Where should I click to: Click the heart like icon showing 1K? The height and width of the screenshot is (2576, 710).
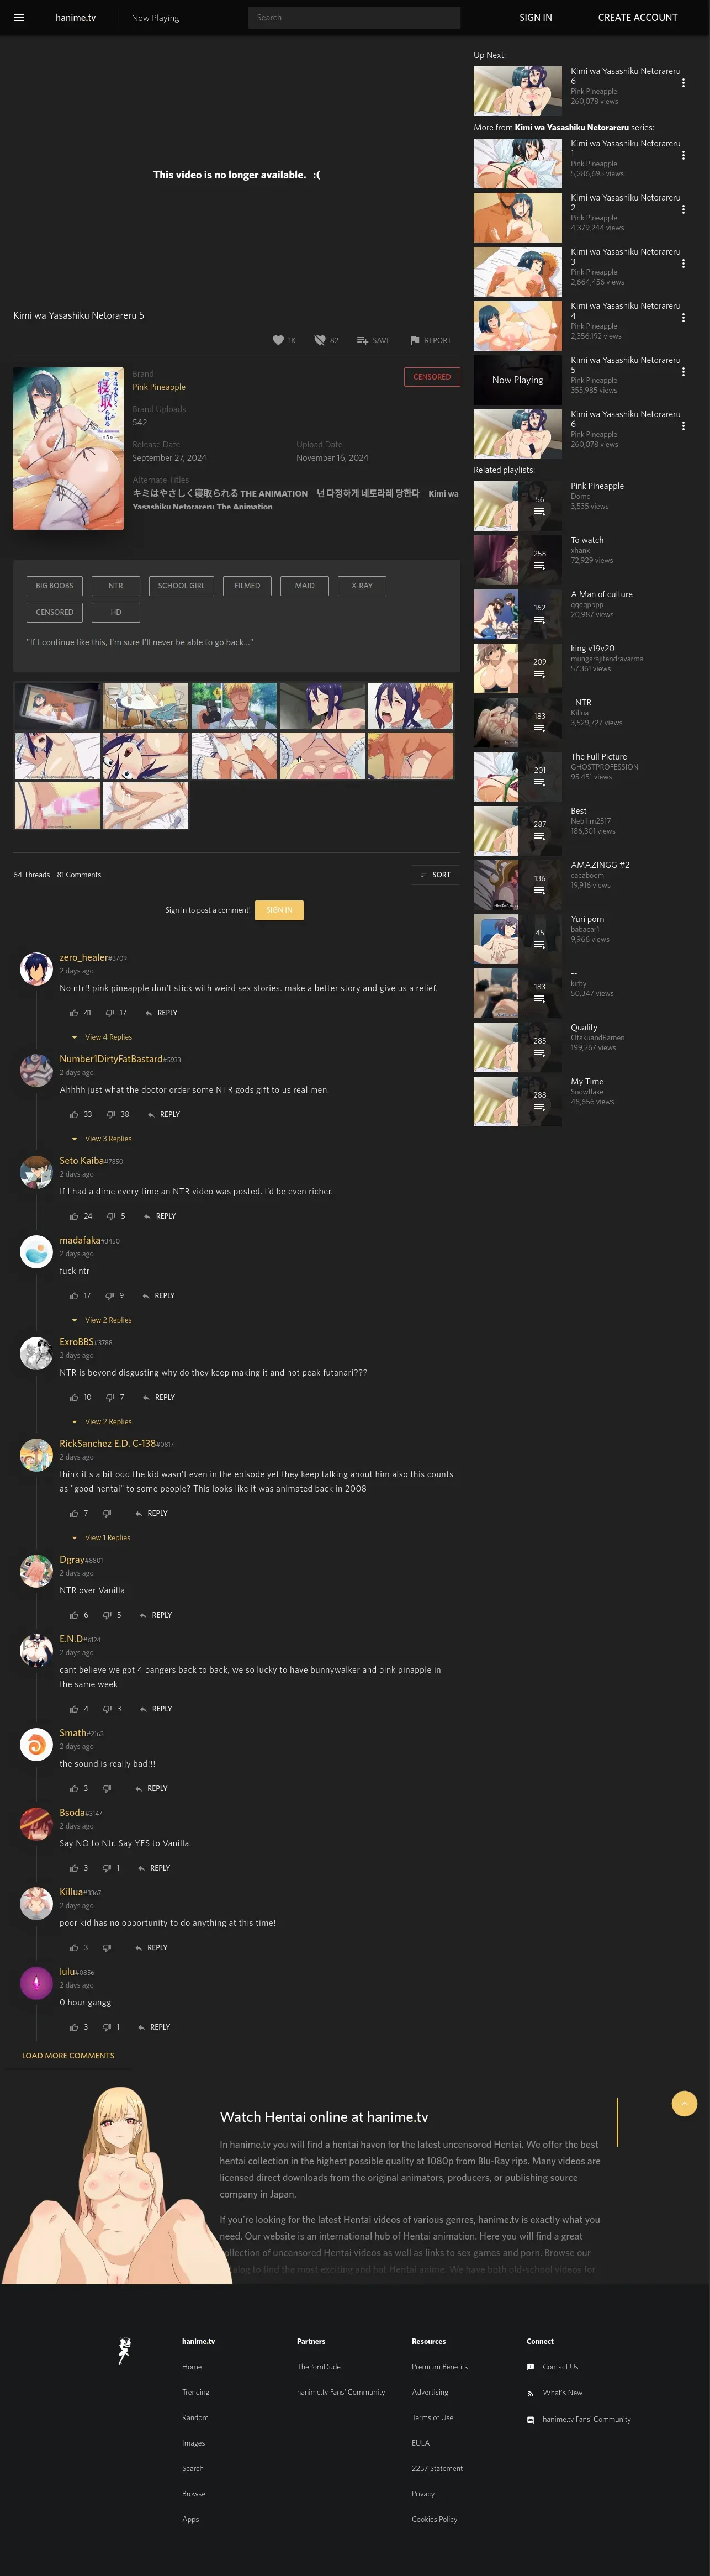278,340
